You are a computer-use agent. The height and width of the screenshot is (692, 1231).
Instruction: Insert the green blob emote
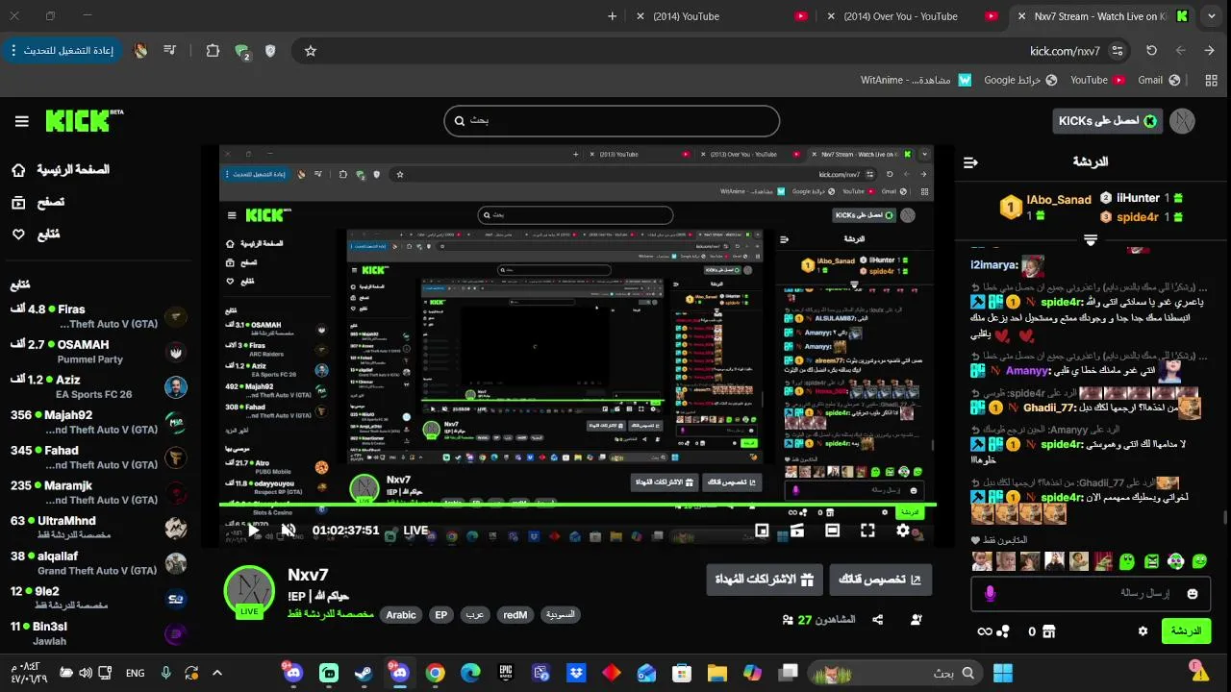coord(1127,560)
